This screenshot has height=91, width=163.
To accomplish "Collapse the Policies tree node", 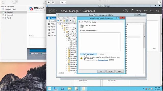I will point(61,26).
